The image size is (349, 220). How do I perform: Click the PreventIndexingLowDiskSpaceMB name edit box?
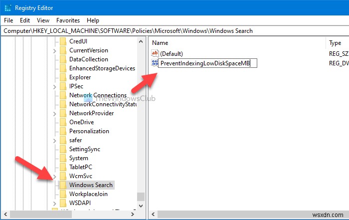pos(207,63)
